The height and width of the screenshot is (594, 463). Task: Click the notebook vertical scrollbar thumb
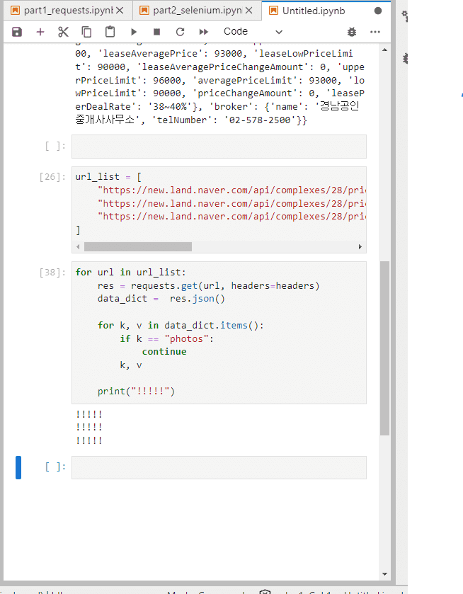(x=384, y=348)
